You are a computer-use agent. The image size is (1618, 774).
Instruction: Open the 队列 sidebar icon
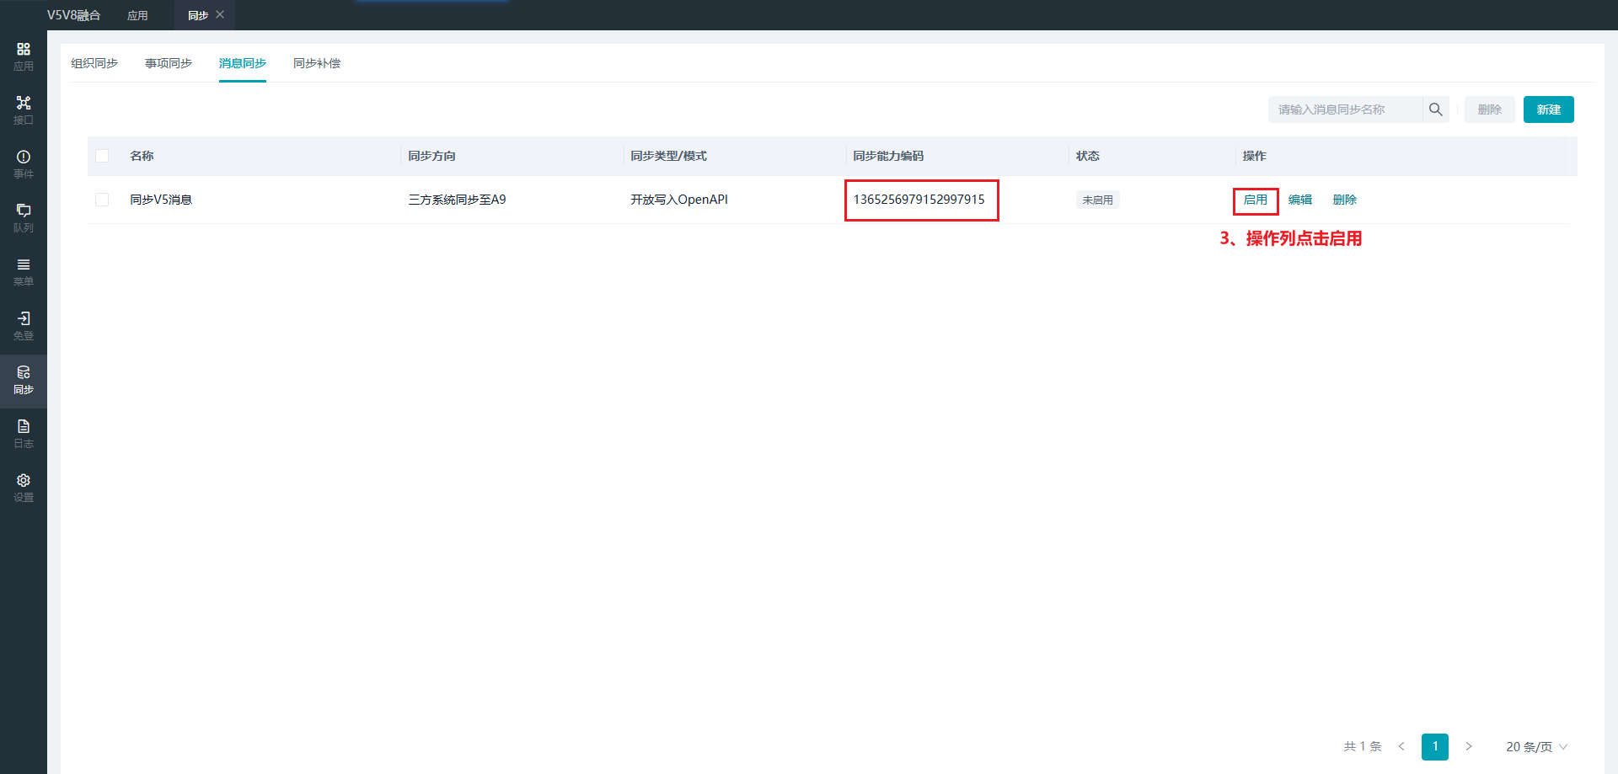24,218
